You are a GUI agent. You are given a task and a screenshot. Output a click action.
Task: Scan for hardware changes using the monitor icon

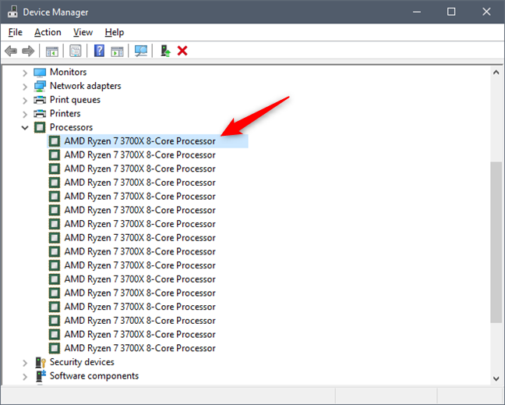[141, 51]
